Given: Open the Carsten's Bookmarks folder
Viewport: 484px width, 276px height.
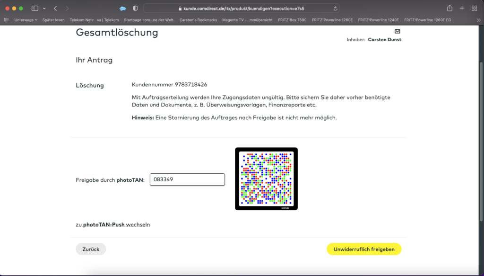Looking at the screenshot, I should click(198, 20).
